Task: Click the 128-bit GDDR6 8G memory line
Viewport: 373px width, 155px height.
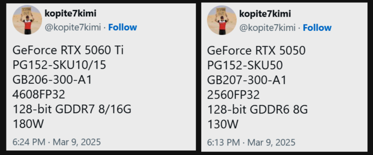Action: pos(257,109)
